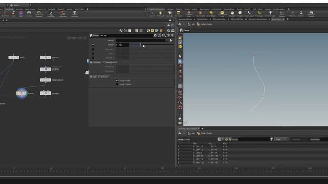The width and height of the screenshot is (328, 184).
Task: Add a new right shelf tab with plus
Action: [x=289, y=9]
